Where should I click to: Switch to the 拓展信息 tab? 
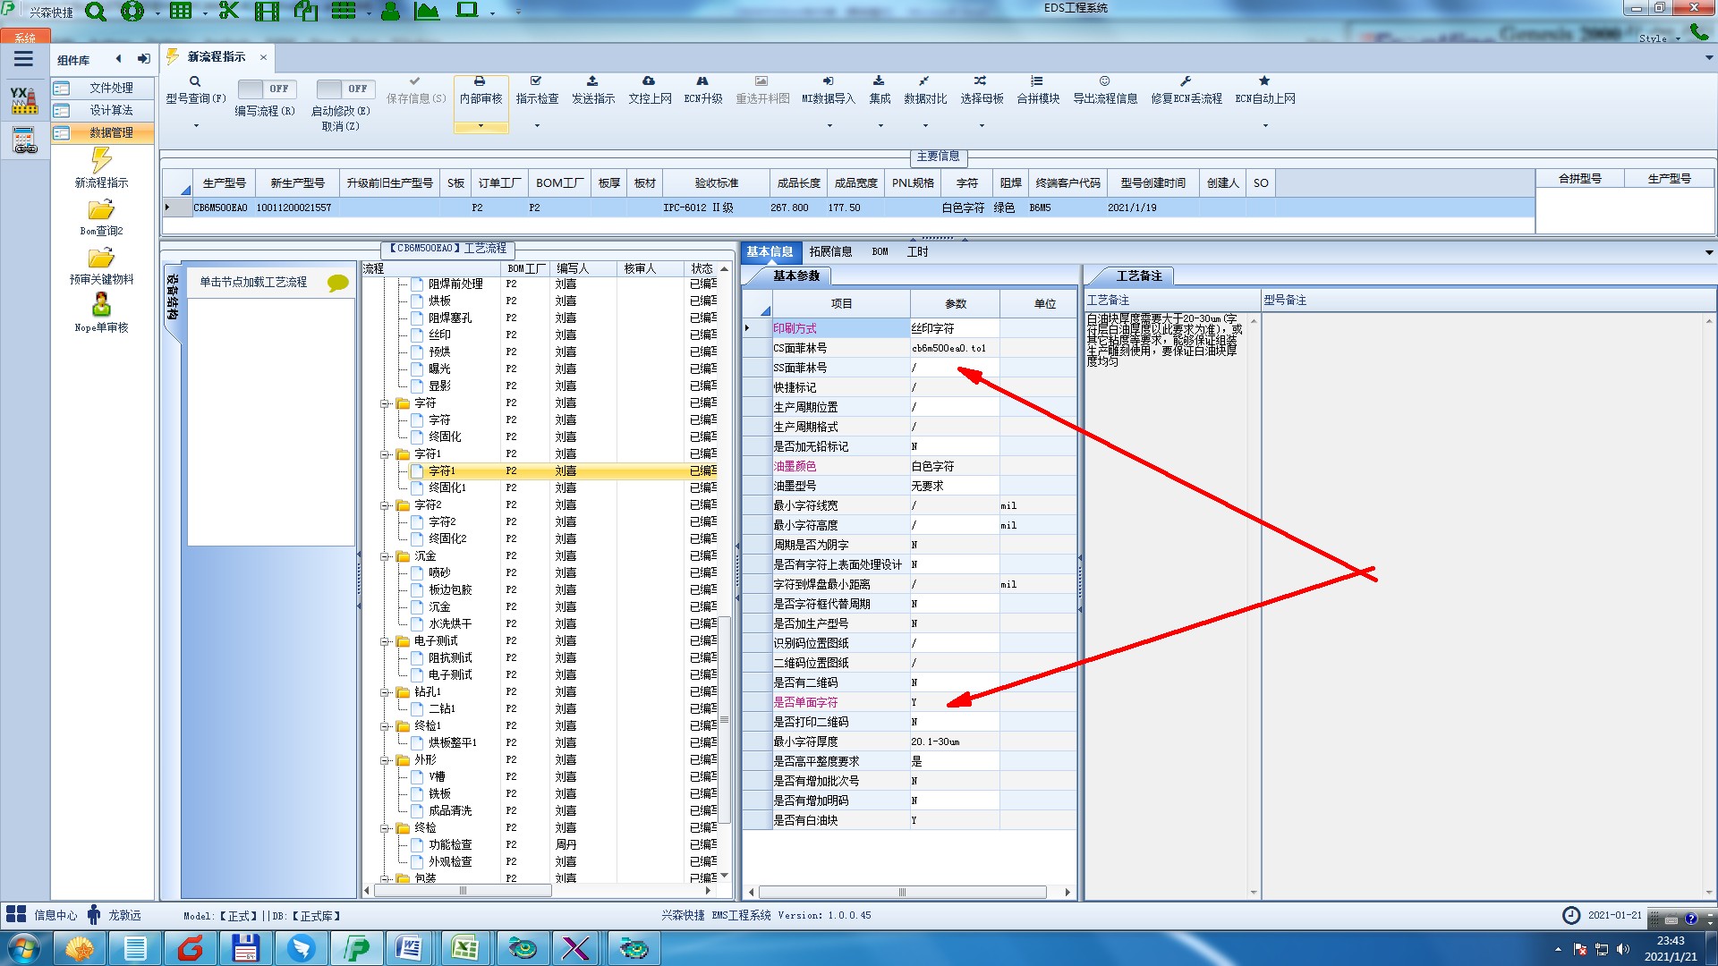[x=830, y=251]
